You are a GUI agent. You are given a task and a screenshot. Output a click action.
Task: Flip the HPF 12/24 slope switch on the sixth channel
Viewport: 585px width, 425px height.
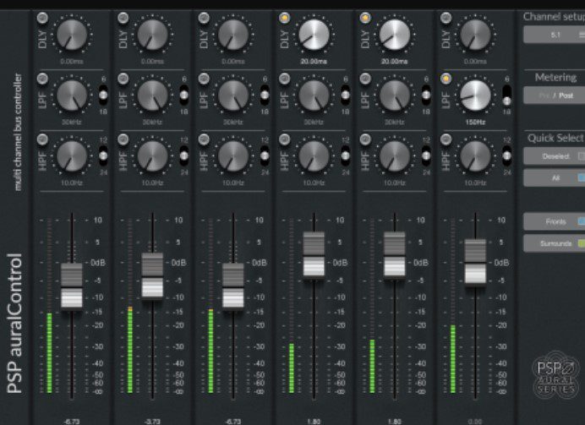(506, 155)
